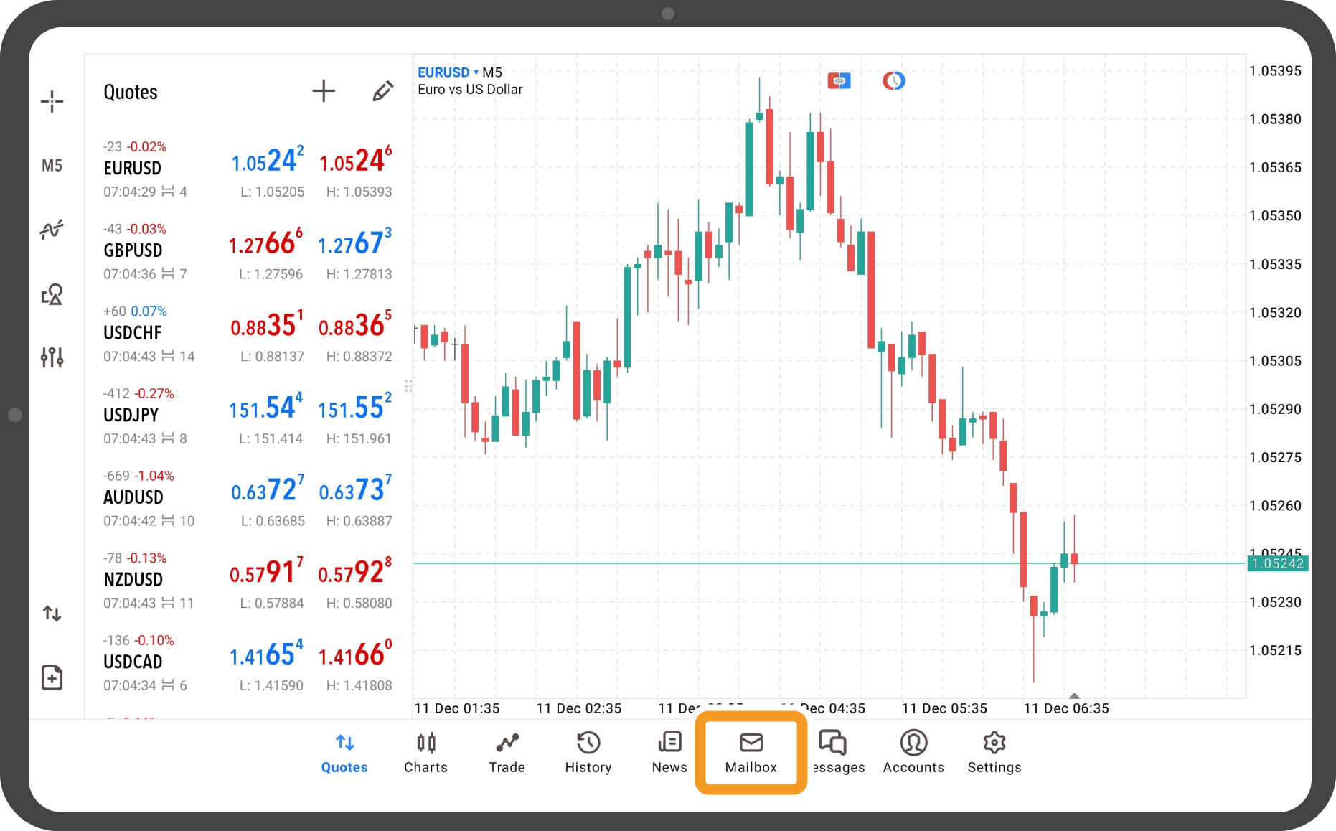Image resolution: width=1336 pixels, height=831 pixels.
Task: Click the pencil edit quotes icon
Action: point(382,91)
